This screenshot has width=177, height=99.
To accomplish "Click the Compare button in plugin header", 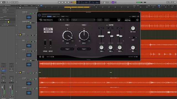I will click(49, 16).
